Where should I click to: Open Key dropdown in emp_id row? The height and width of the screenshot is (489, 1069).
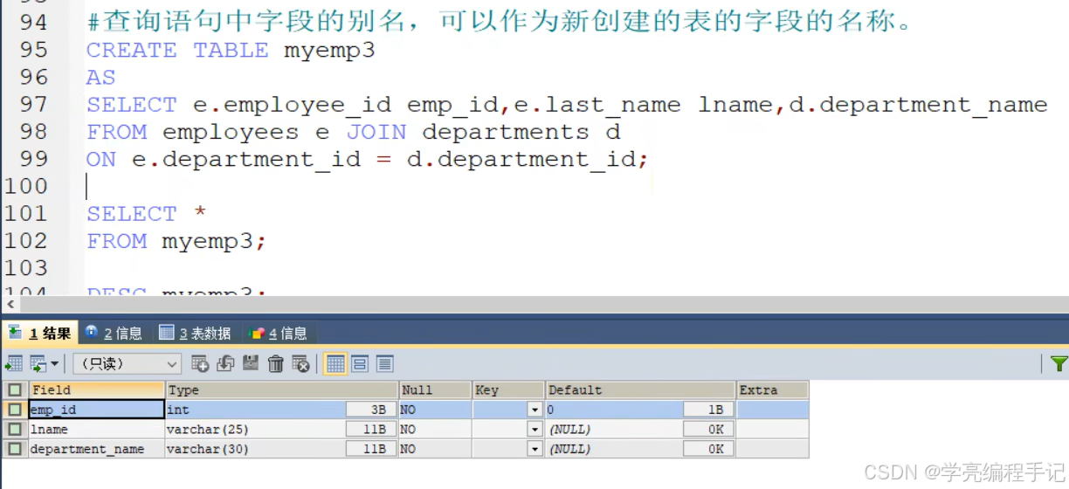point(534,410)
